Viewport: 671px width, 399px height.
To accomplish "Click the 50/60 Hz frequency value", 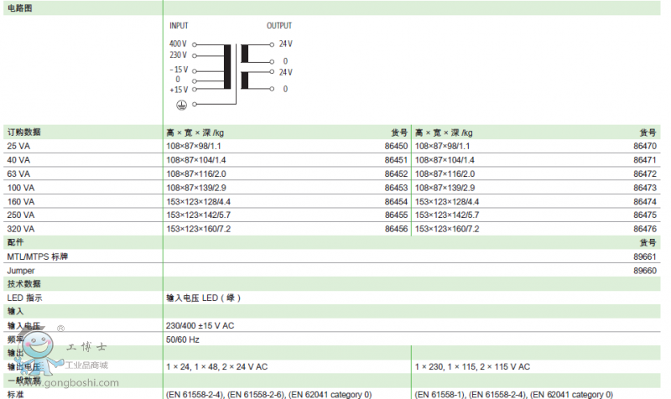I will [183, 339].
